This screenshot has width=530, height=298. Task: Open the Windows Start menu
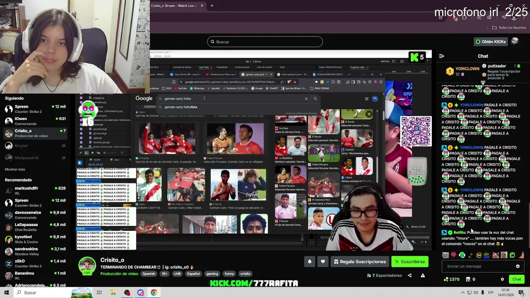(x=6, y=293)
